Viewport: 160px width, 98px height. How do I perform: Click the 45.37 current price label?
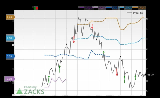(150, 74)
